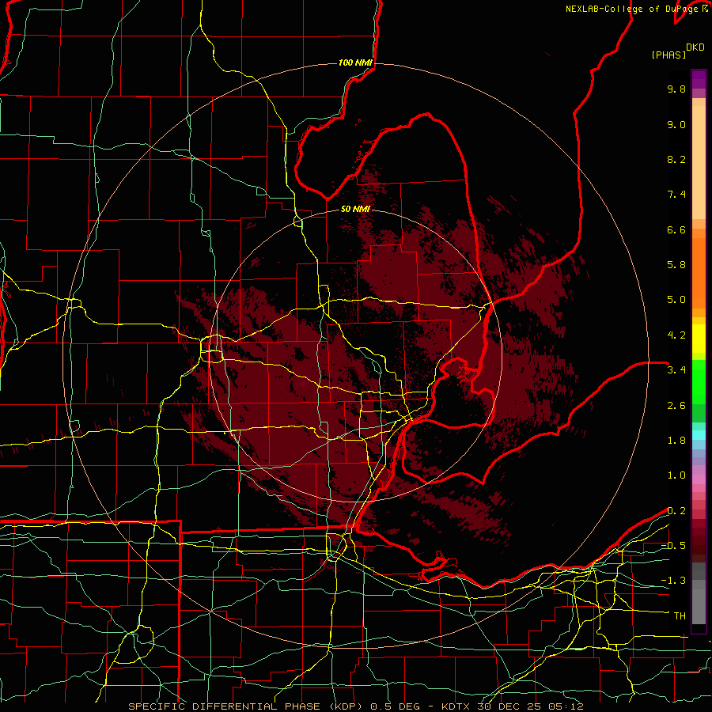Click the 50 NMI range ring label
712x712 pixels.
pos(355,209)
